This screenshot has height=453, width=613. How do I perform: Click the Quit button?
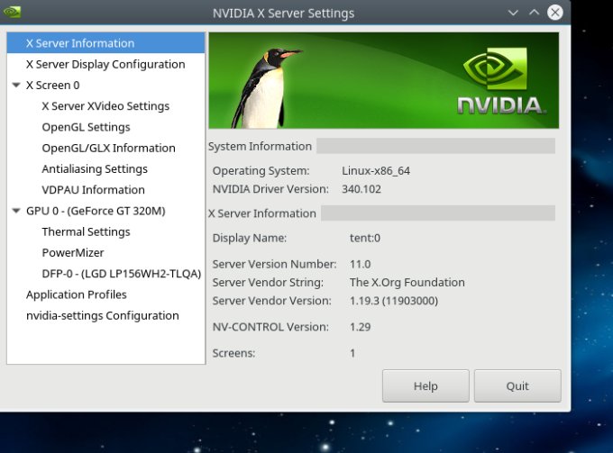(x=517, y=385)
